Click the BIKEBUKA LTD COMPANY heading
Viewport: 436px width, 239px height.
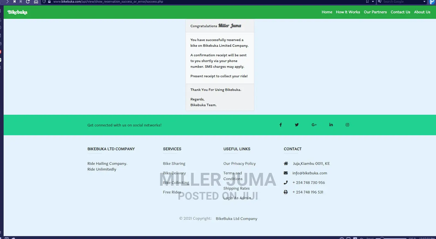tap(111, 149)
